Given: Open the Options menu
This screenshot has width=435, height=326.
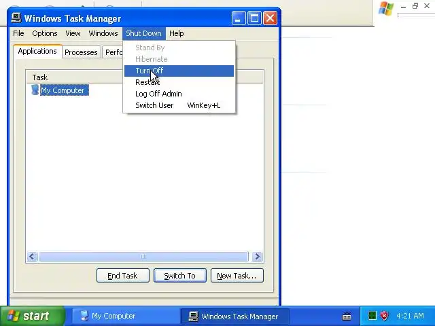Looking at the screenshot, I should pos(45,33).
